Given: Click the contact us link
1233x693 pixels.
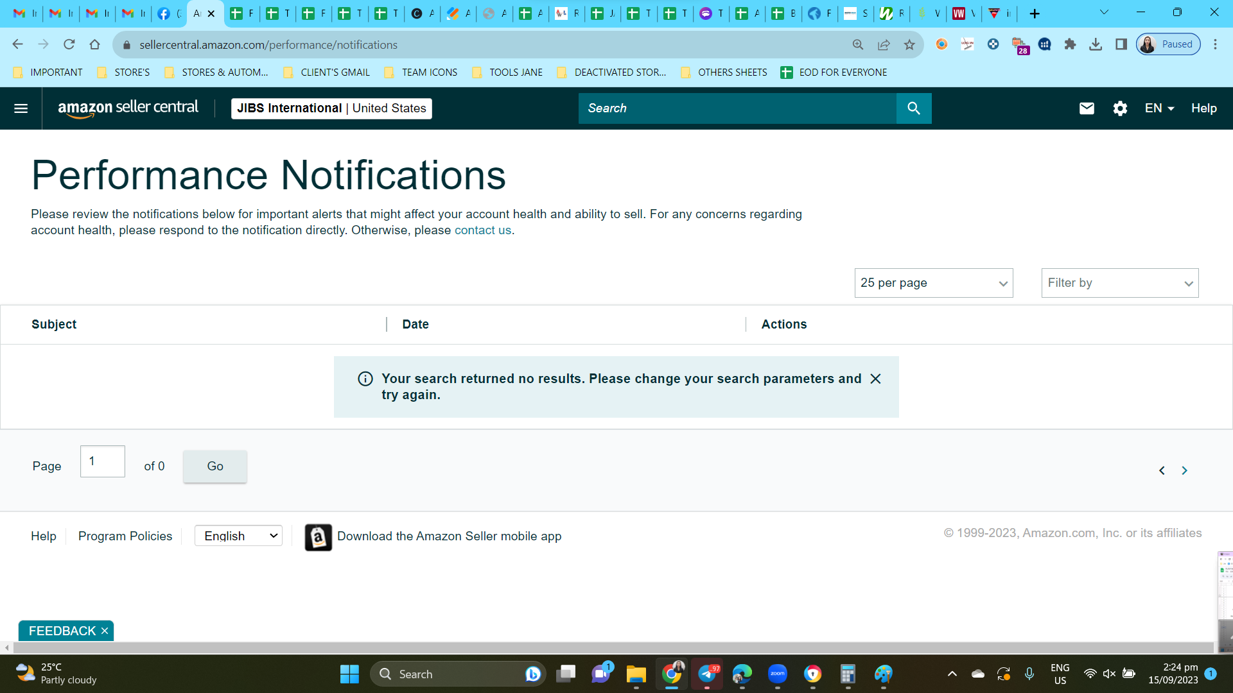Looking at the screenshot, I should pos(483,230).
